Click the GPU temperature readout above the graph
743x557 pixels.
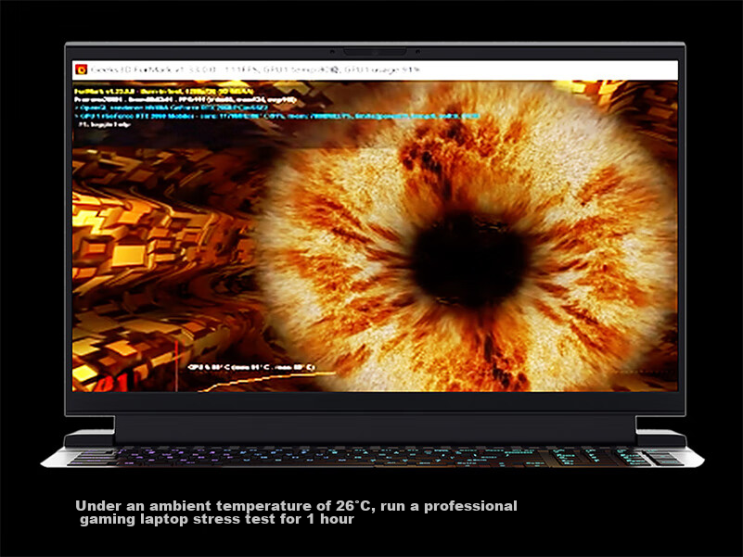click(x=251, y=367)
